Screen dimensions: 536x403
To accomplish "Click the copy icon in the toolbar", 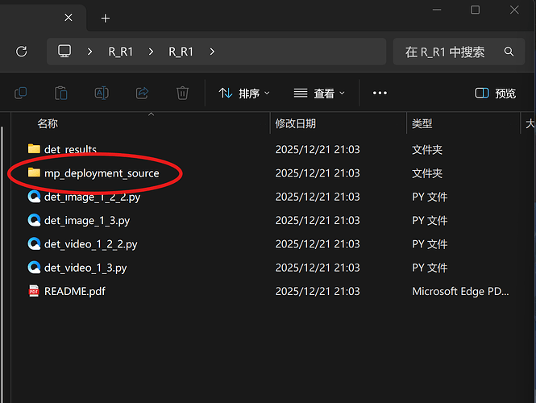I will pos(21,93).
